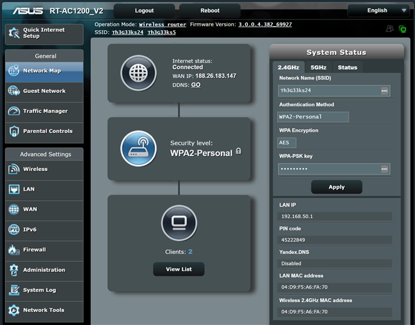415x325 pixels.
Task: Open the Status tab in System Status
Action: [348, 67]
